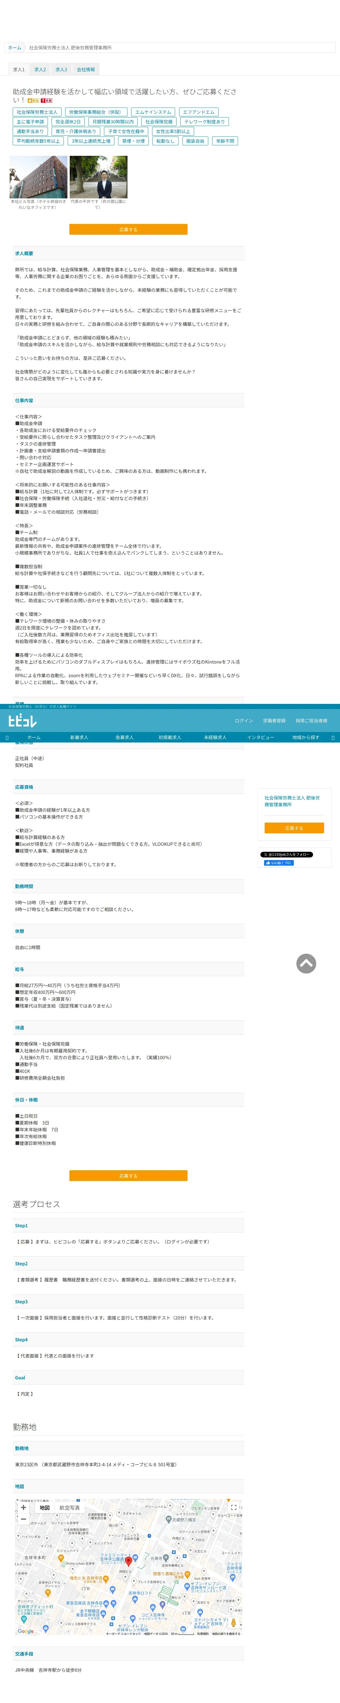340x1703 pixels.
Task: Click the menu icon left of ホーム
Action: (x=7, y=737)
